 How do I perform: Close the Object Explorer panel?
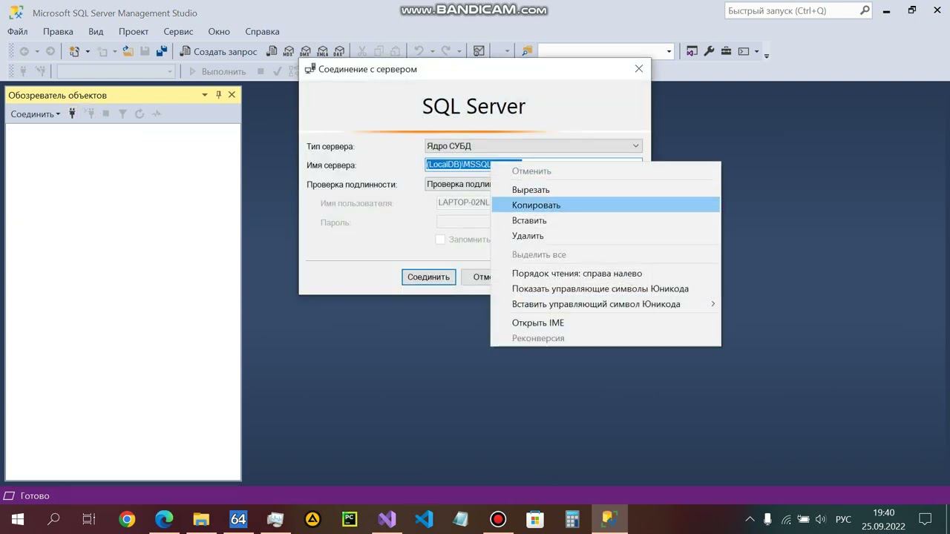click(232, 95)
